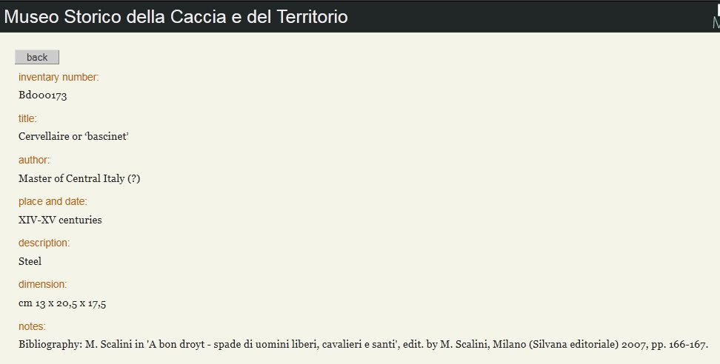Select the inventory number label
The image size is (720, 364).
click(59, 77)
